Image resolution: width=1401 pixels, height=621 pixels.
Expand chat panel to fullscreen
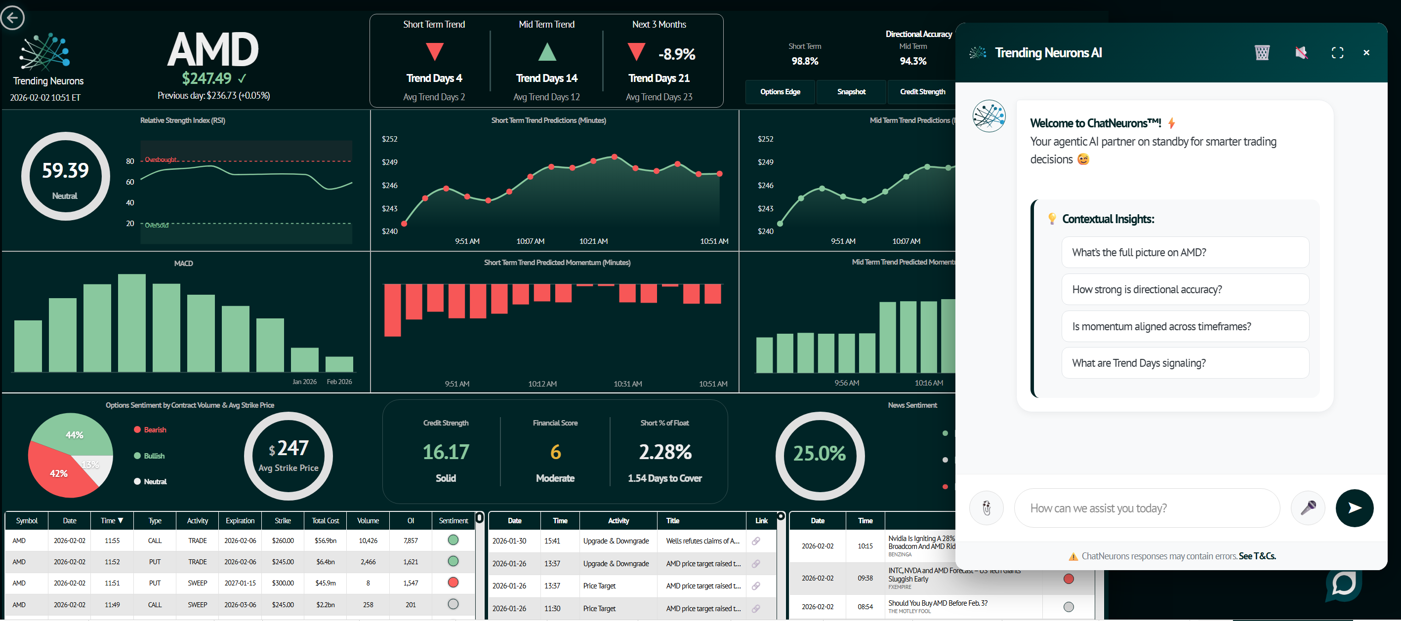coord(1337,53)
